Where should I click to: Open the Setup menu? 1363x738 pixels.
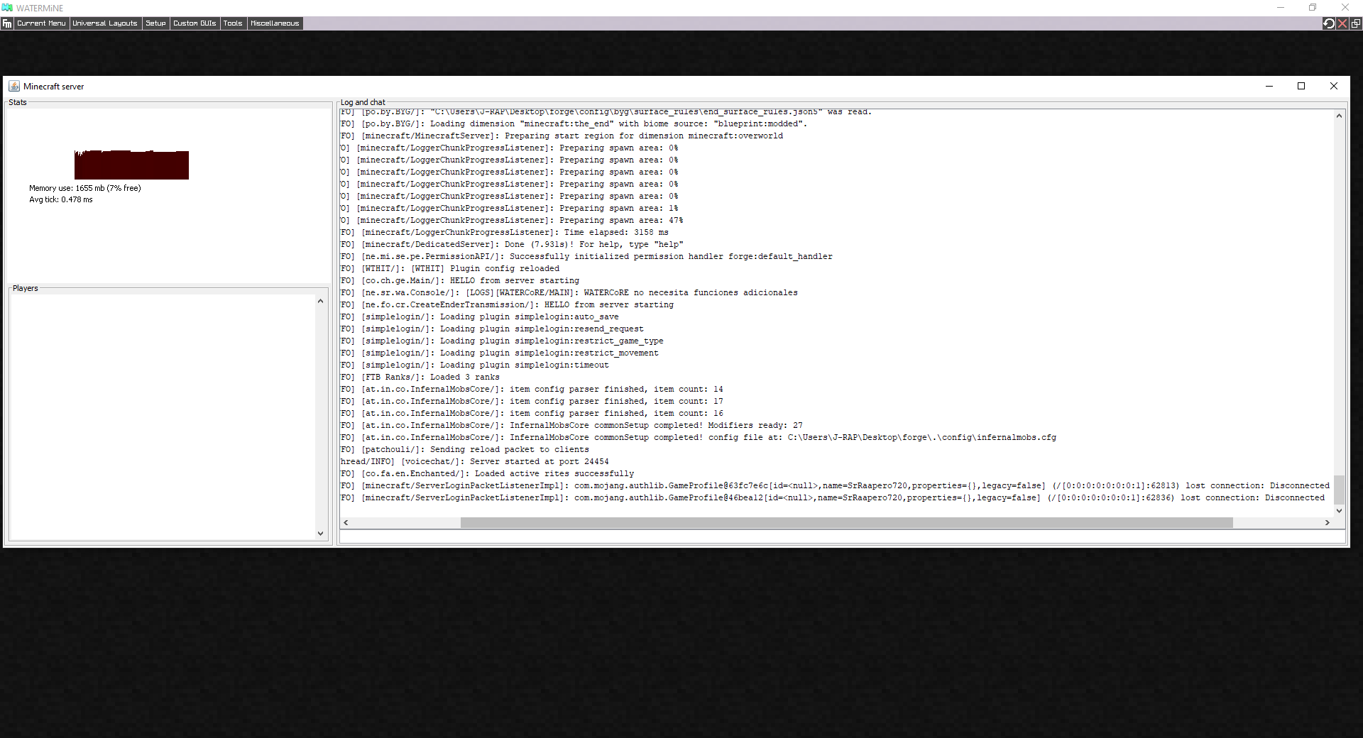155,23
